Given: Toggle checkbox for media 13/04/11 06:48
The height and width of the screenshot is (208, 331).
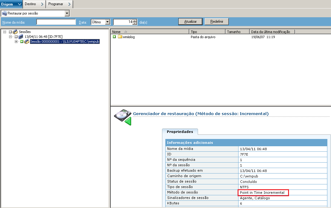Looking at the screenshot, I should [16, 37].
